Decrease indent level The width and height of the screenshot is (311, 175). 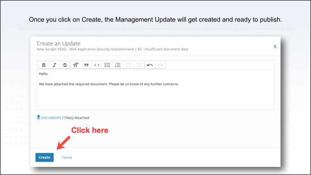click(x=128, y=65)
